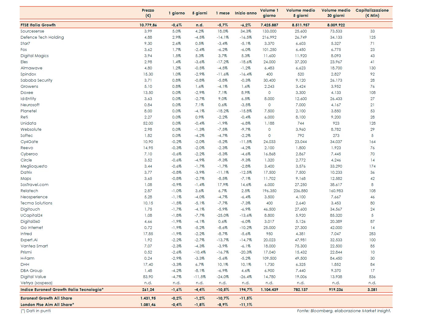This screenshot has height=314, width=425.
Task: Select the "H-Farm" row name
Action: 27,258
